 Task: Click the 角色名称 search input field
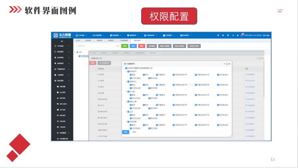[x=95, y=46]
